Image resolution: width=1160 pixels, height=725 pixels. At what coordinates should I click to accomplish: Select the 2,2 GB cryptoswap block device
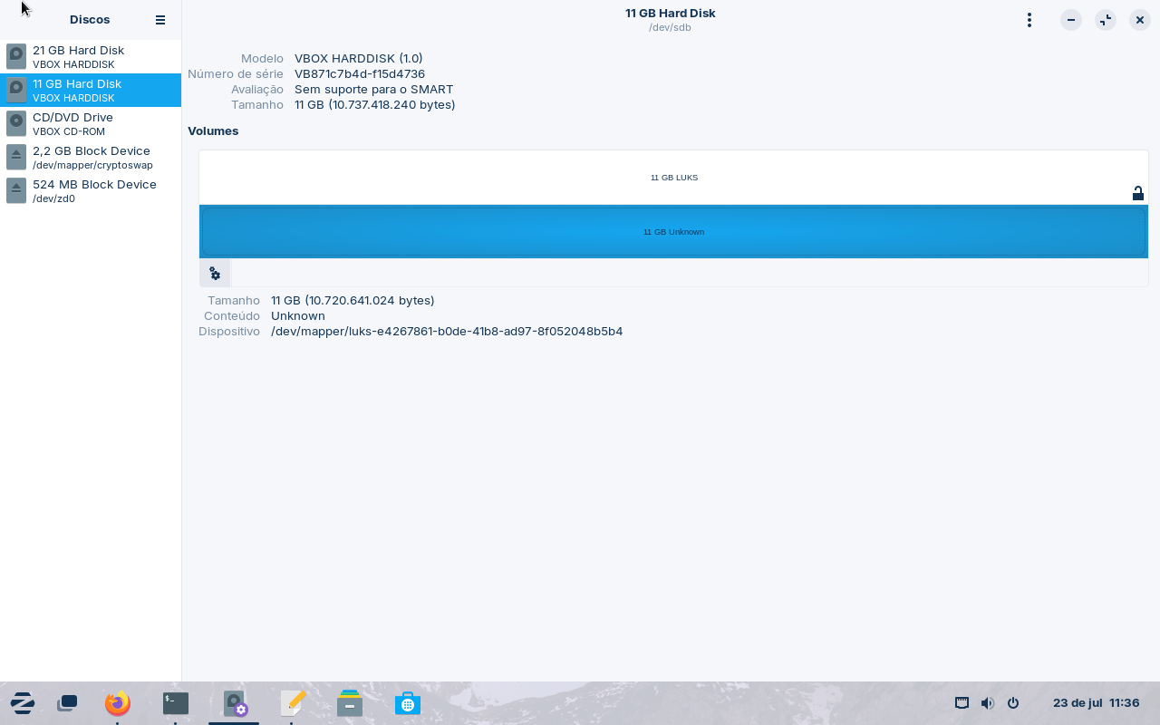click(x=91, y=158)
